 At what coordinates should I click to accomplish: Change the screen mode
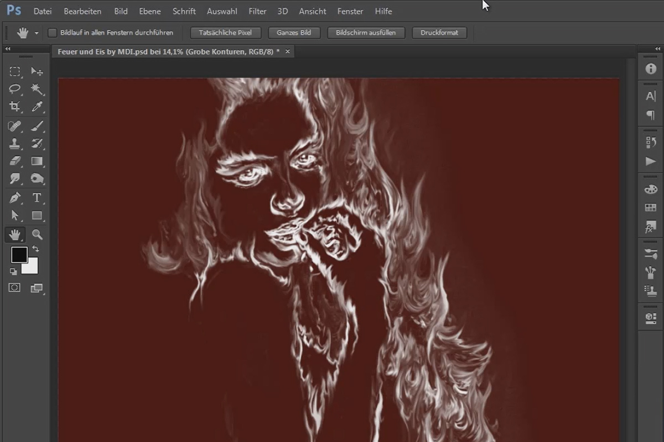37,288
